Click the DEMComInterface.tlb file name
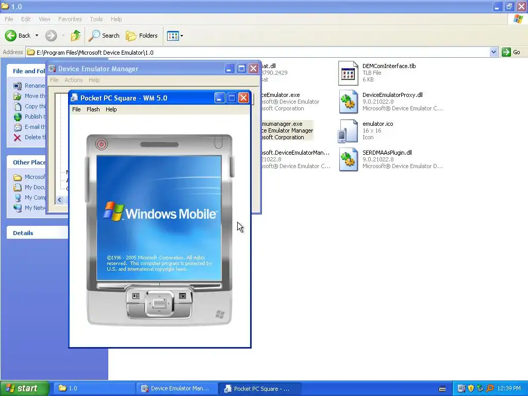The width and height of the screenshot is (528, 396). point(389,66)
